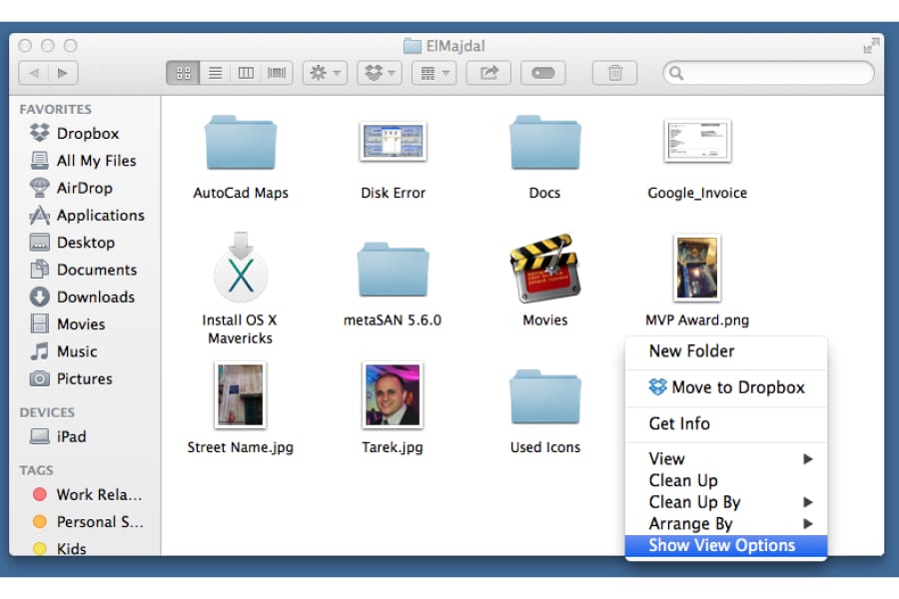Choose Move to Dropbox menu item

coord(726,387)
